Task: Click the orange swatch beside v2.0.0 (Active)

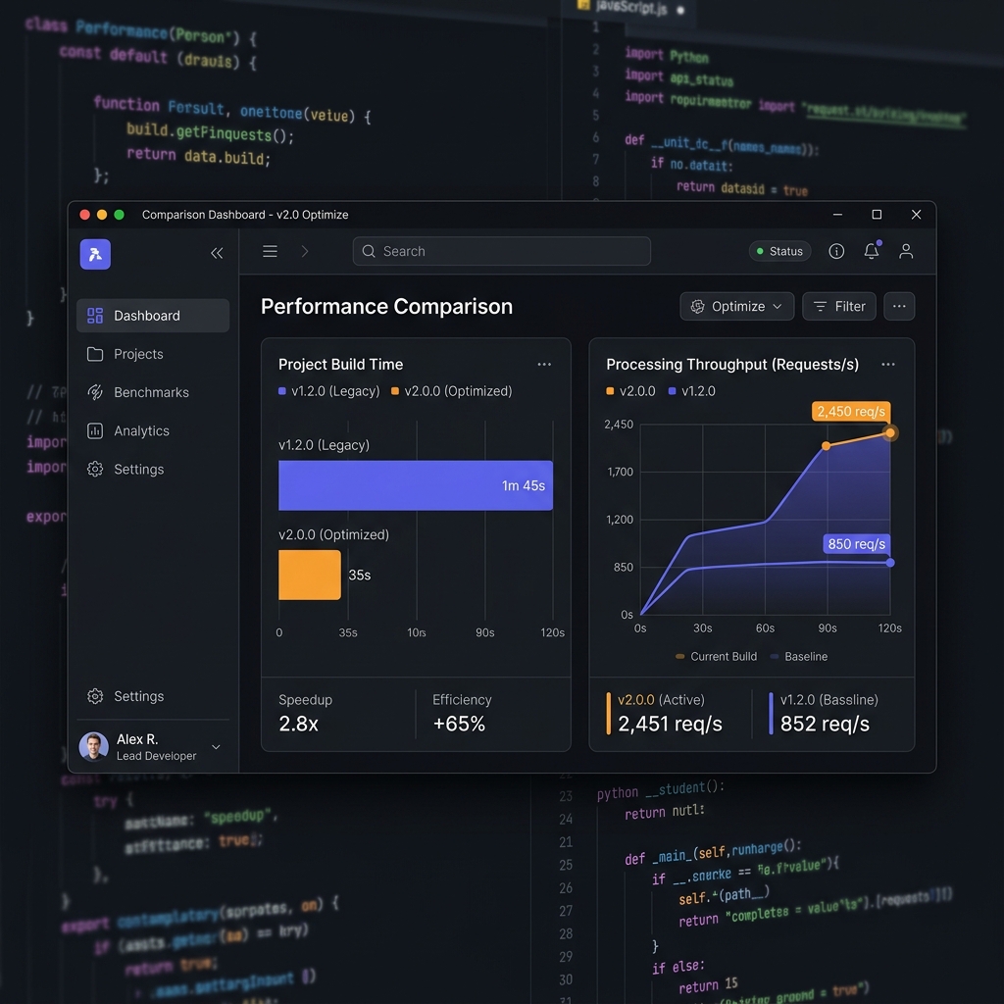Action: 608,714
